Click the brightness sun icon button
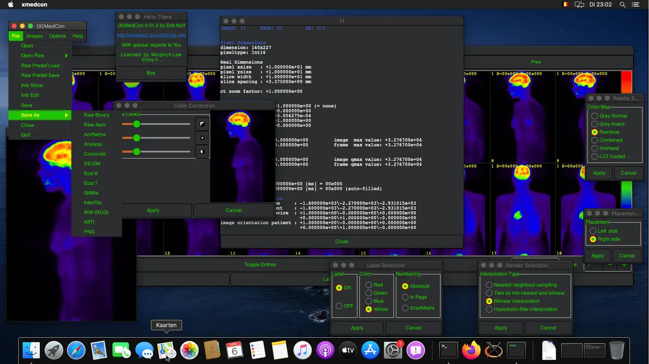The width and height of the screenshot is (649, 364). 202,138
